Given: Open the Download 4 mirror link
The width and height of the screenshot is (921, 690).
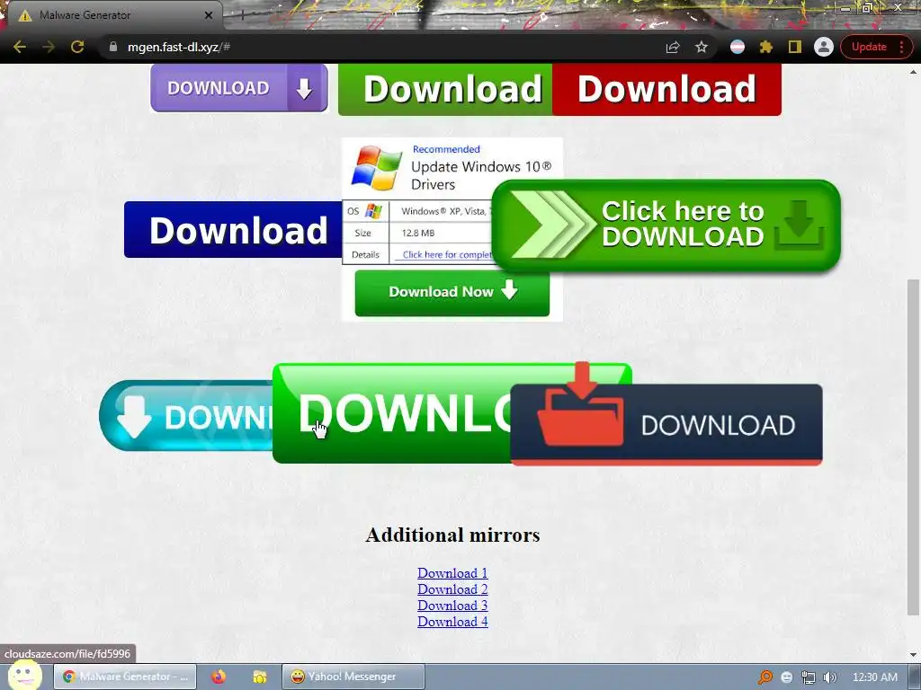Looking at the screenshot, I should 452,622.
